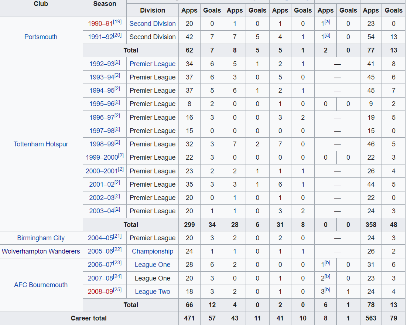The height and width of the screenshot is (326, 407).
Task: Open the Premier League link in 1992–93 row
Action: (153, 64)
